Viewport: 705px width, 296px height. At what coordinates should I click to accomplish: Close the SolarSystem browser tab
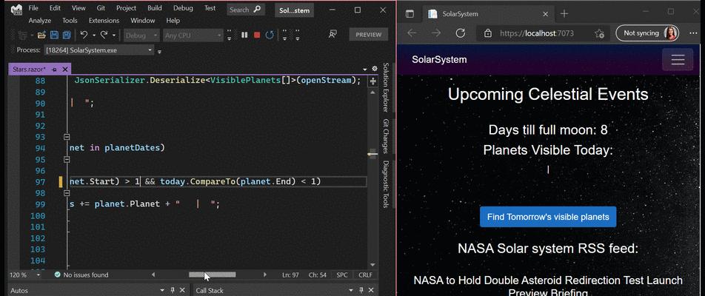tap(545, 14)
